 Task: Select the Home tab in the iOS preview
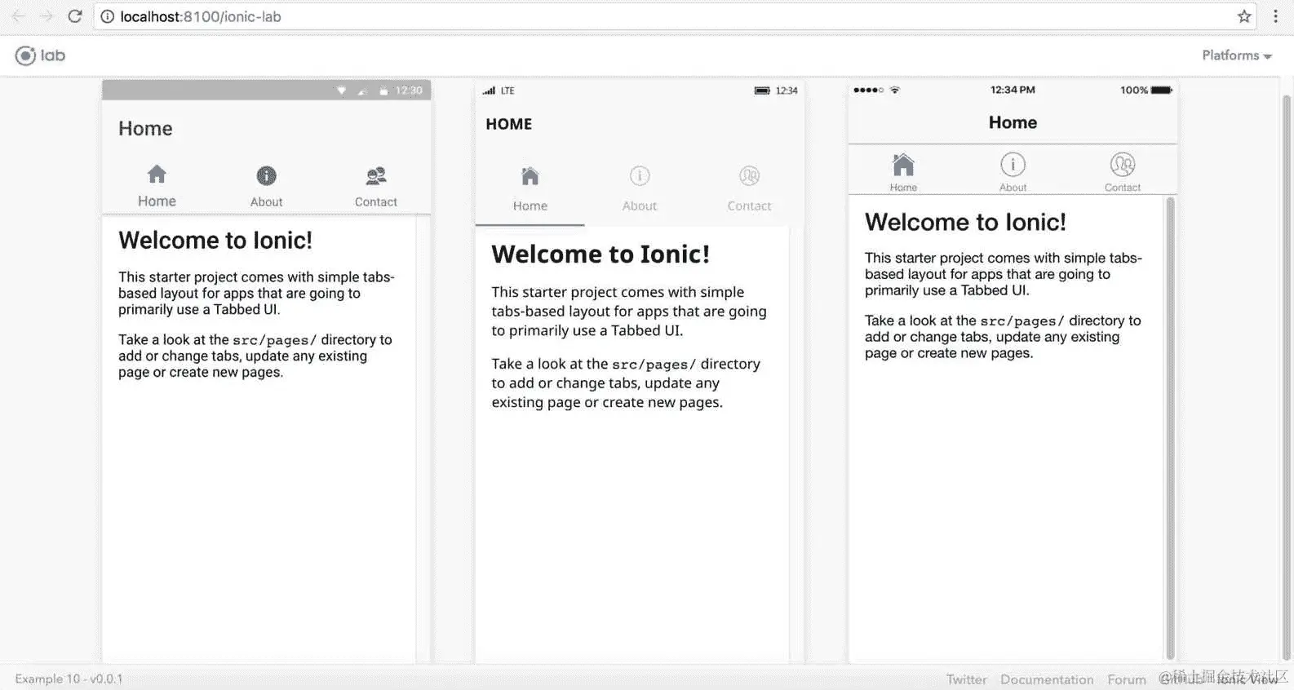tap(903, 171)
